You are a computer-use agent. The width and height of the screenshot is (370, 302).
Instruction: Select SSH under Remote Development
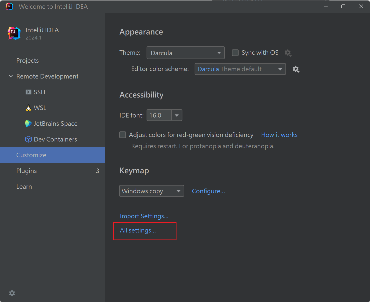53,92
